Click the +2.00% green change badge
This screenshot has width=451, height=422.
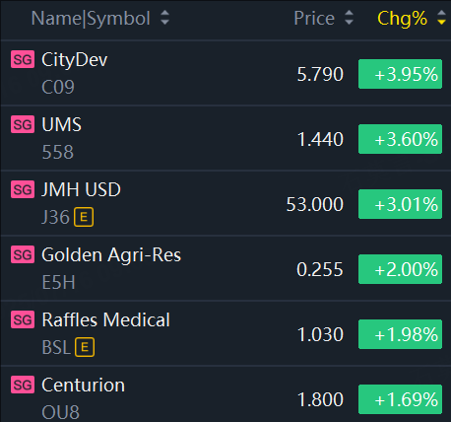tap(400, 269)
